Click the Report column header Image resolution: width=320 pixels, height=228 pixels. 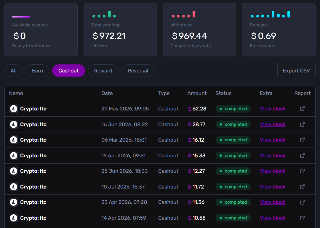(303, 93)
